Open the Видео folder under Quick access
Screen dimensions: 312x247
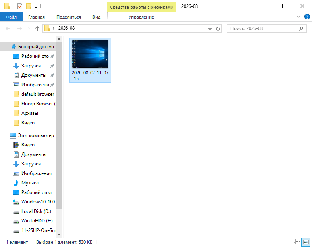(28, 123)
